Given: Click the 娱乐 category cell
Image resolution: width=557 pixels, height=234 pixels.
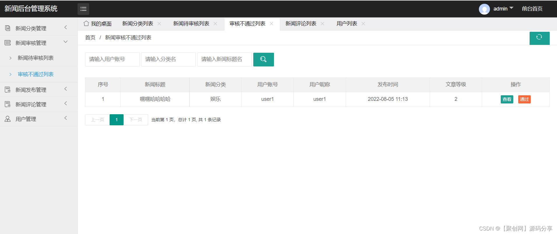Looking at the screenshot, I should [x=215, y=99].
